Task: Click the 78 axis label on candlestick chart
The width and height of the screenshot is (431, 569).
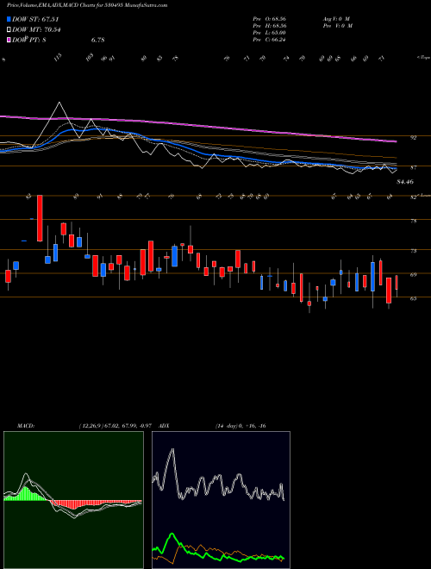Action: click(413, 221)
